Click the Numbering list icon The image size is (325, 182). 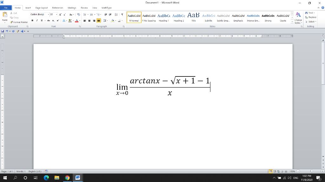point(91,15)
